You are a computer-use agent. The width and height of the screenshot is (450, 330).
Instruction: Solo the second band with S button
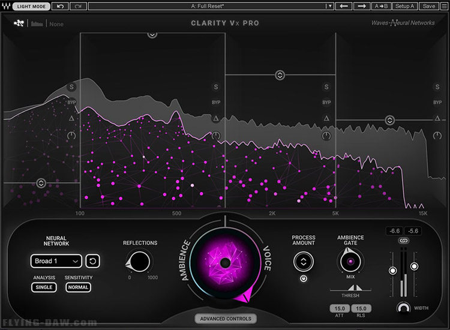pyautogui.click(x=216, y=87)
